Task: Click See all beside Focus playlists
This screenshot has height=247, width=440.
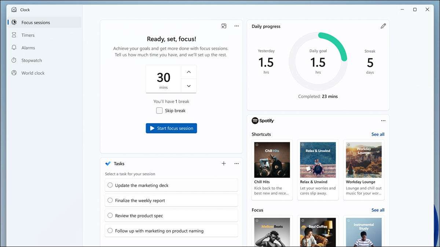Action: [x=378, y=210]
